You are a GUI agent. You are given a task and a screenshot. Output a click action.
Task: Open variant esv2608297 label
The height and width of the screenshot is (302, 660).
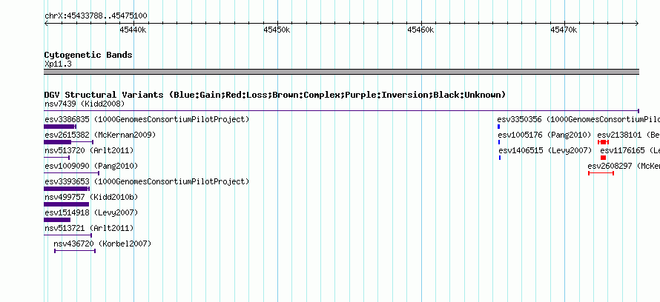pos(624,166)
